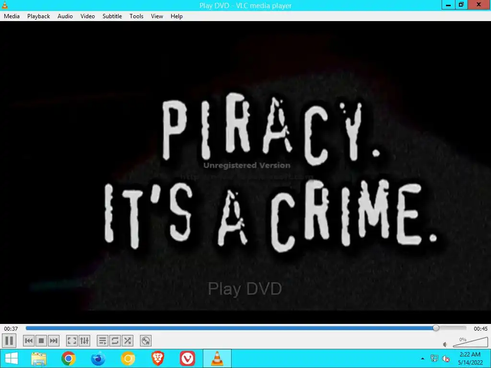Set volume on the volume slider
This screenshot has width=491, height=368.
coord(470,342)
